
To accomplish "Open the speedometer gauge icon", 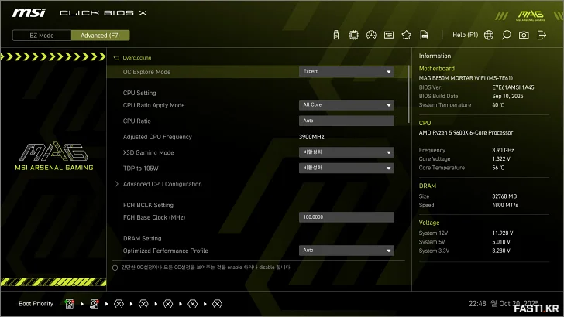I will pos(371,35).
